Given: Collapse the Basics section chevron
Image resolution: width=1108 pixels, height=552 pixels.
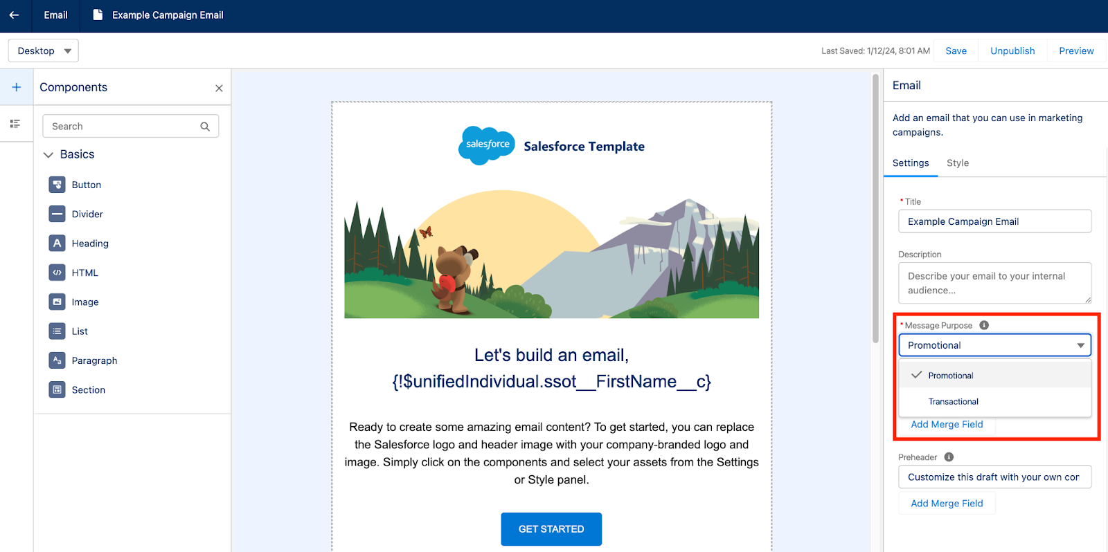Looking at the screenshot, I should click(x=48, y=155).
